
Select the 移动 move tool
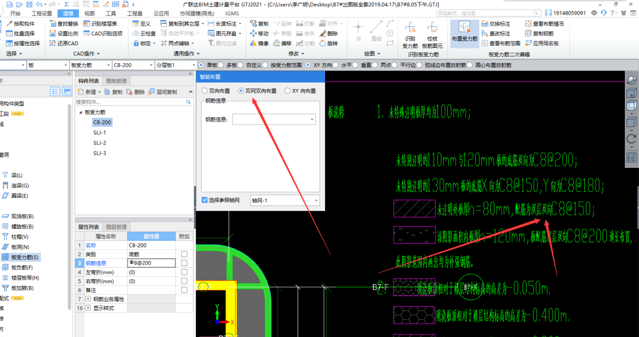click(x=259, y=33)
